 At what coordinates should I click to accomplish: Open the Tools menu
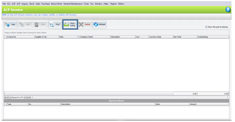tap(86, 4)
